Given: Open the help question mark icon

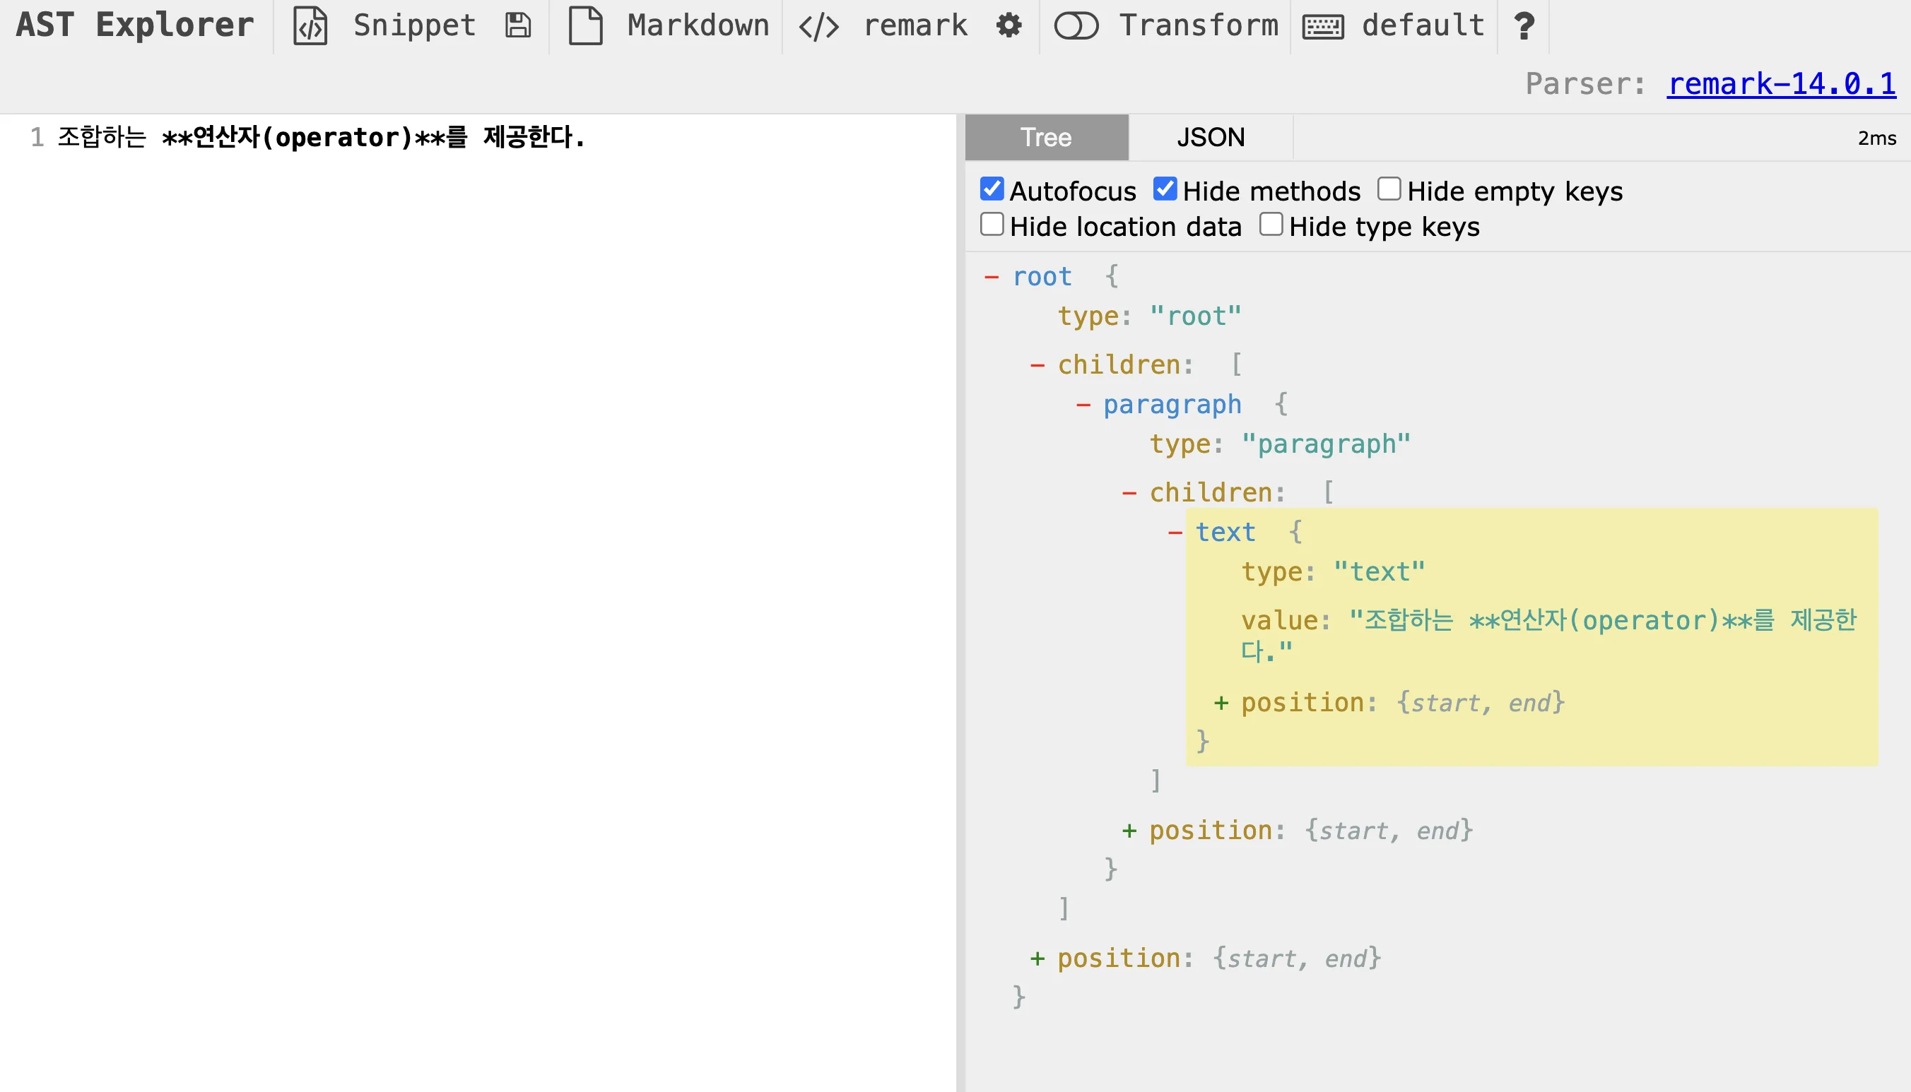Looking at the screenshot, I should point(1524,26).
